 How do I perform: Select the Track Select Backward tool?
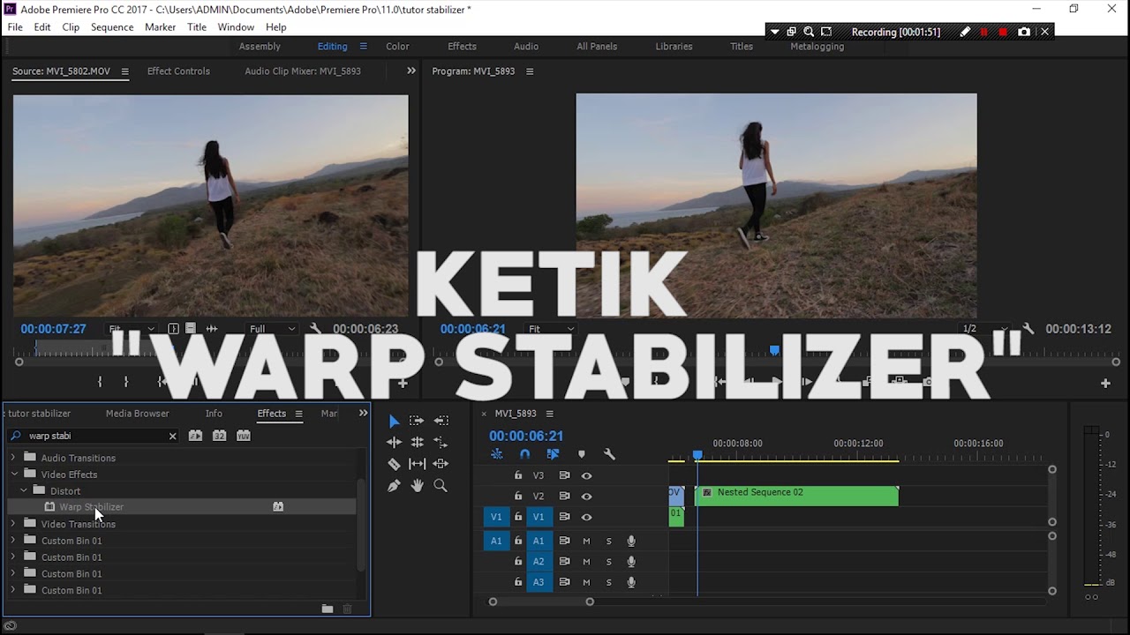click(441, 421)
